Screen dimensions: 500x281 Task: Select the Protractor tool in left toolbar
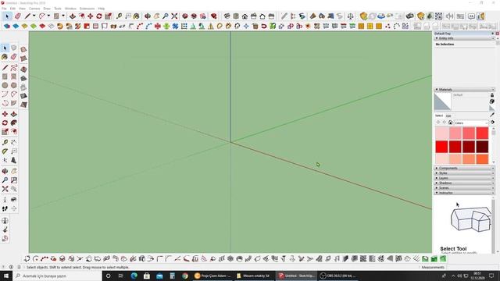5,151
